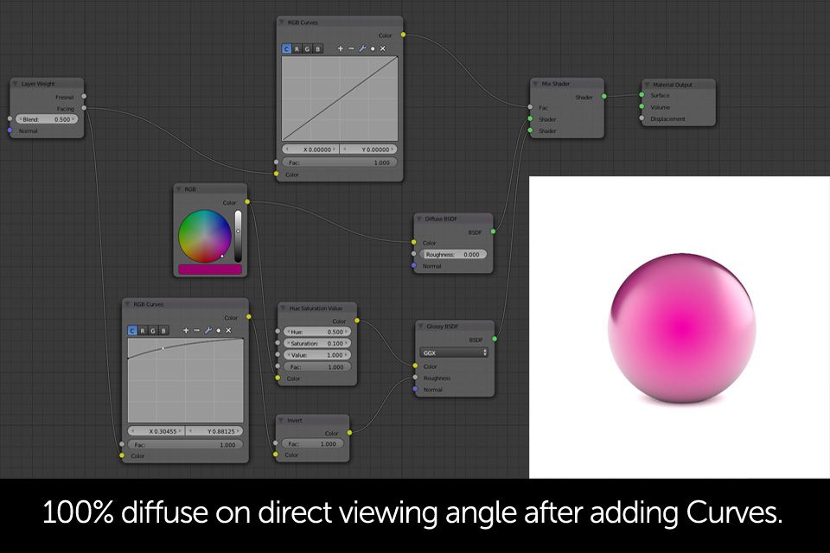The height and width of the screenshot is (553, 830).
Task: Select B channel on lower RGB Curves
Action: pyautogui.click(x=163, y=331)
